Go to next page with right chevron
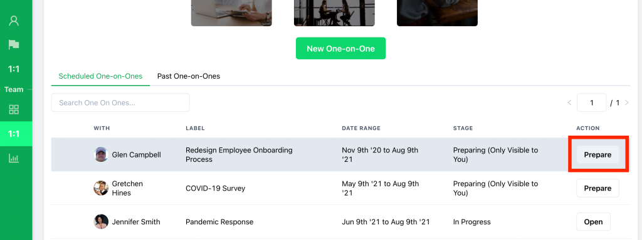Image resolution: width=642 pixels, height=240 pixels. 627,103
